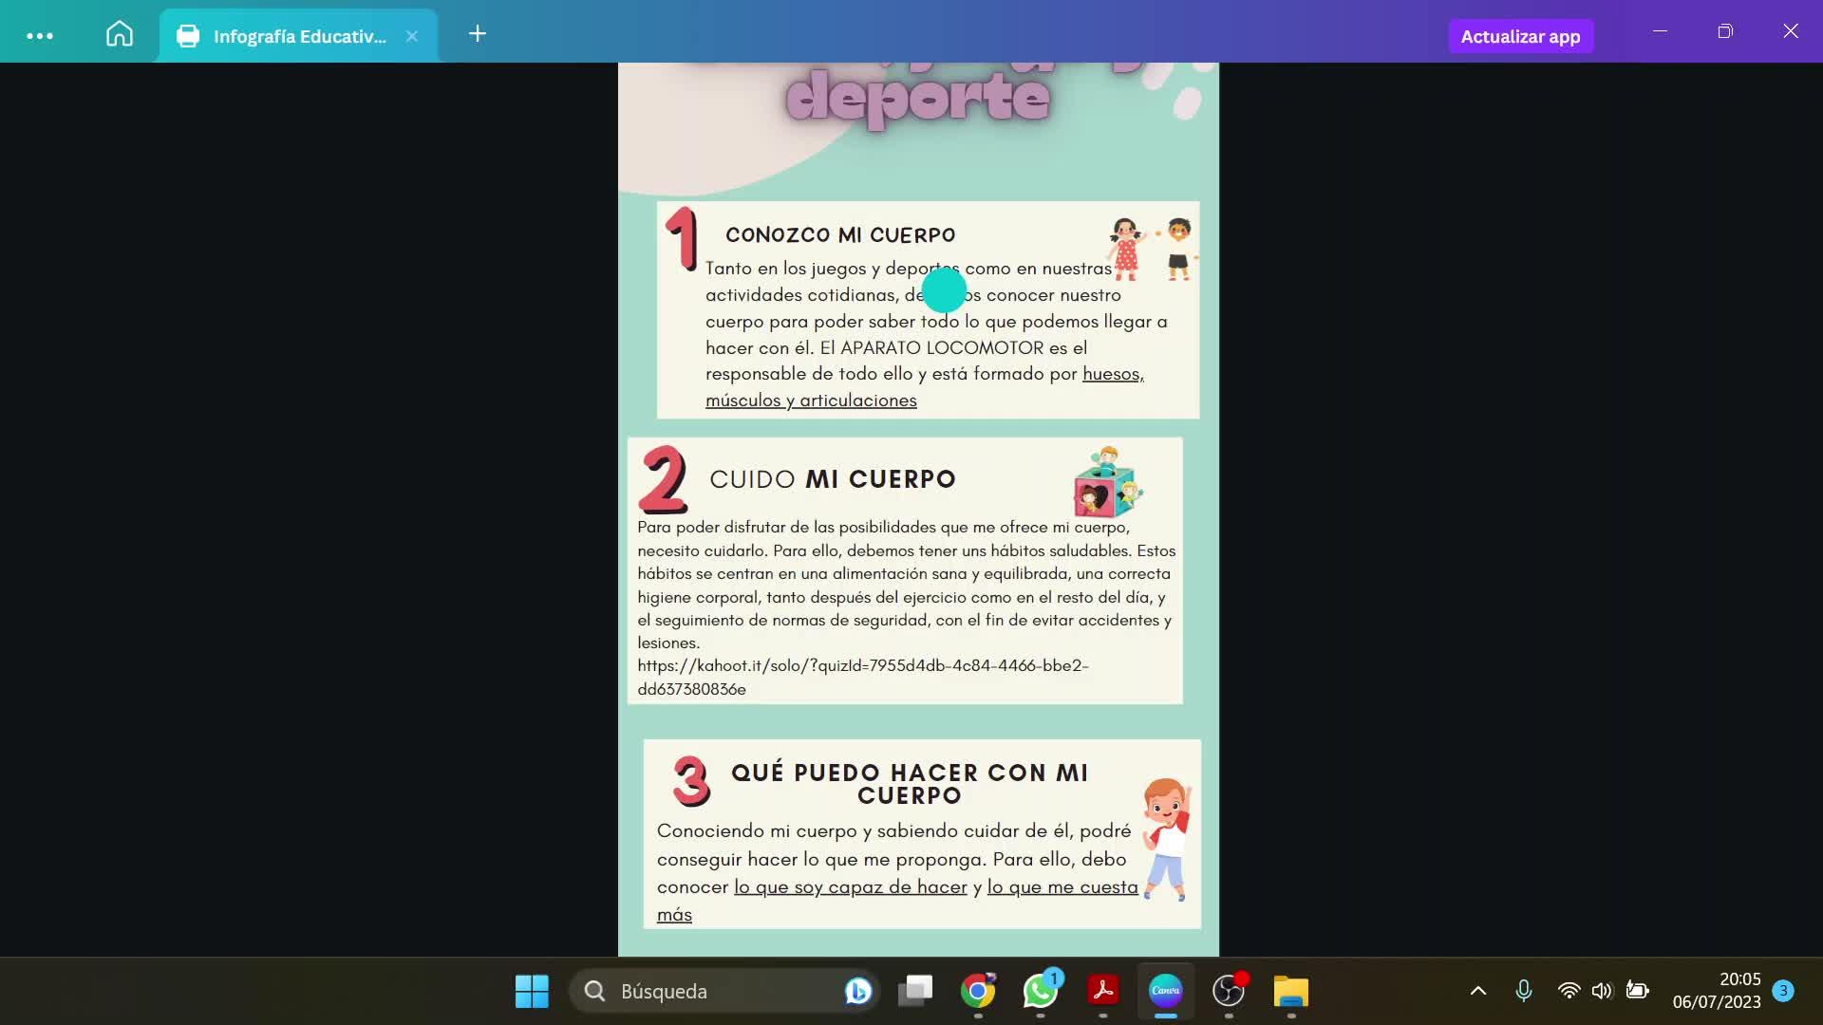Open Windows Start menu
This screenshot has height=1025, width=1823.
point(532,992)
